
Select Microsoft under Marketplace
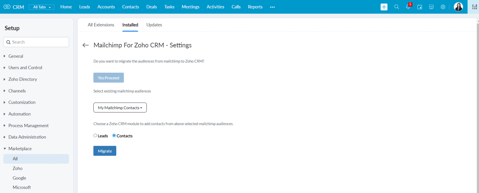[22, 187]
